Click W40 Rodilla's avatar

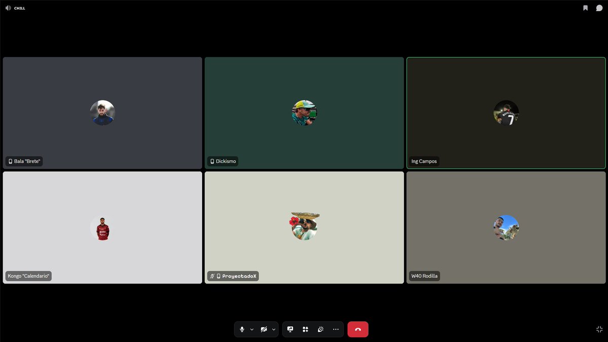[x=506, y=227]
